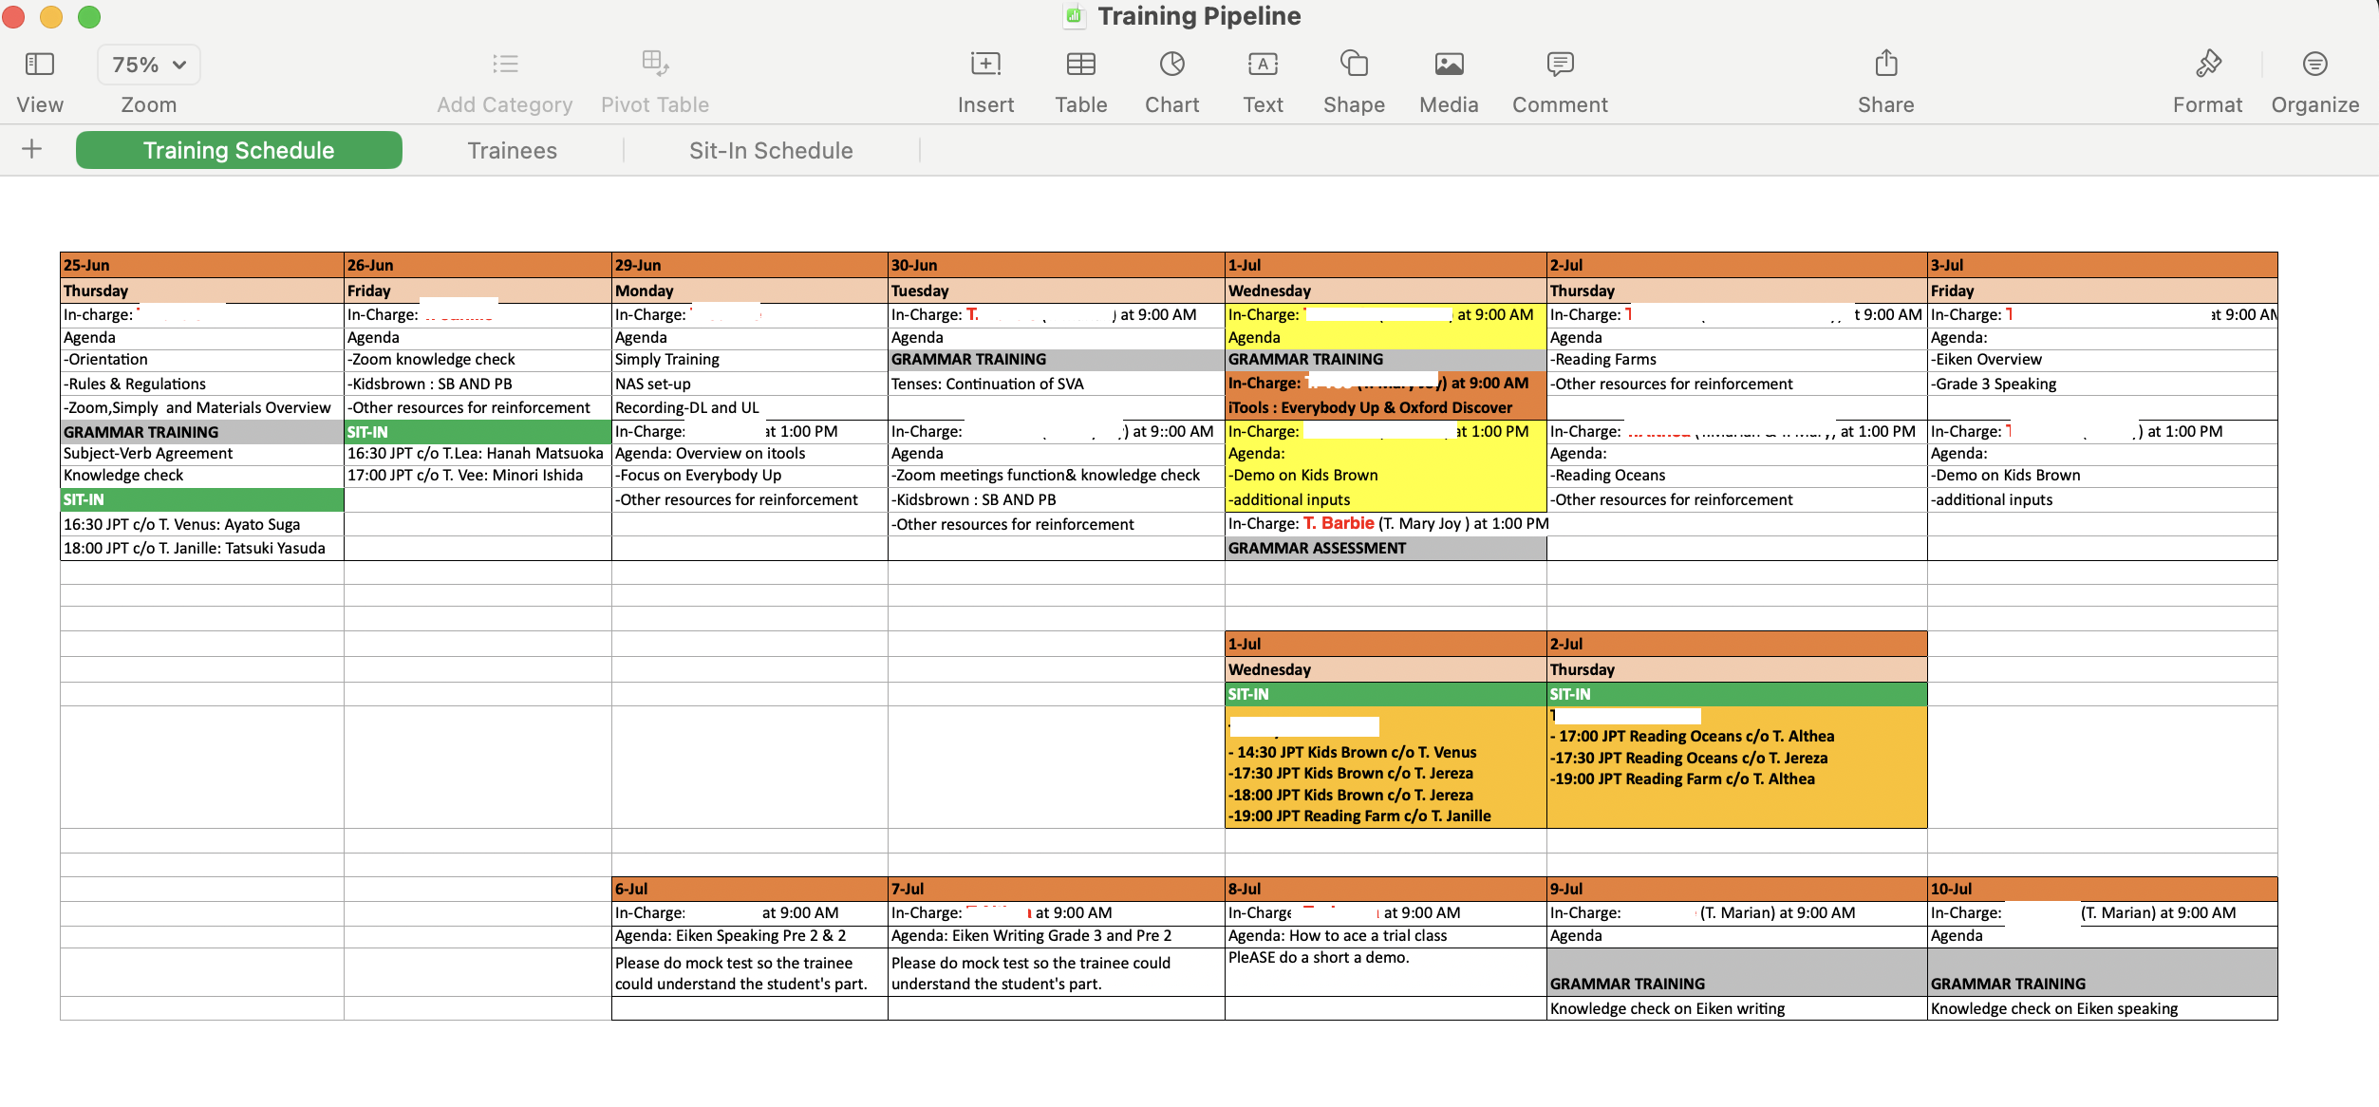The image size is (2379, 1107).
Task: Add a new sheet with plus button
Action: [31, 149]
